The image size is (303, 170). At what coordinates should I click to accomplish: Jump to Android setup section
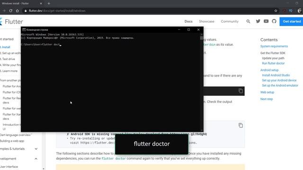pyautogui.click(x=269, y=70)
